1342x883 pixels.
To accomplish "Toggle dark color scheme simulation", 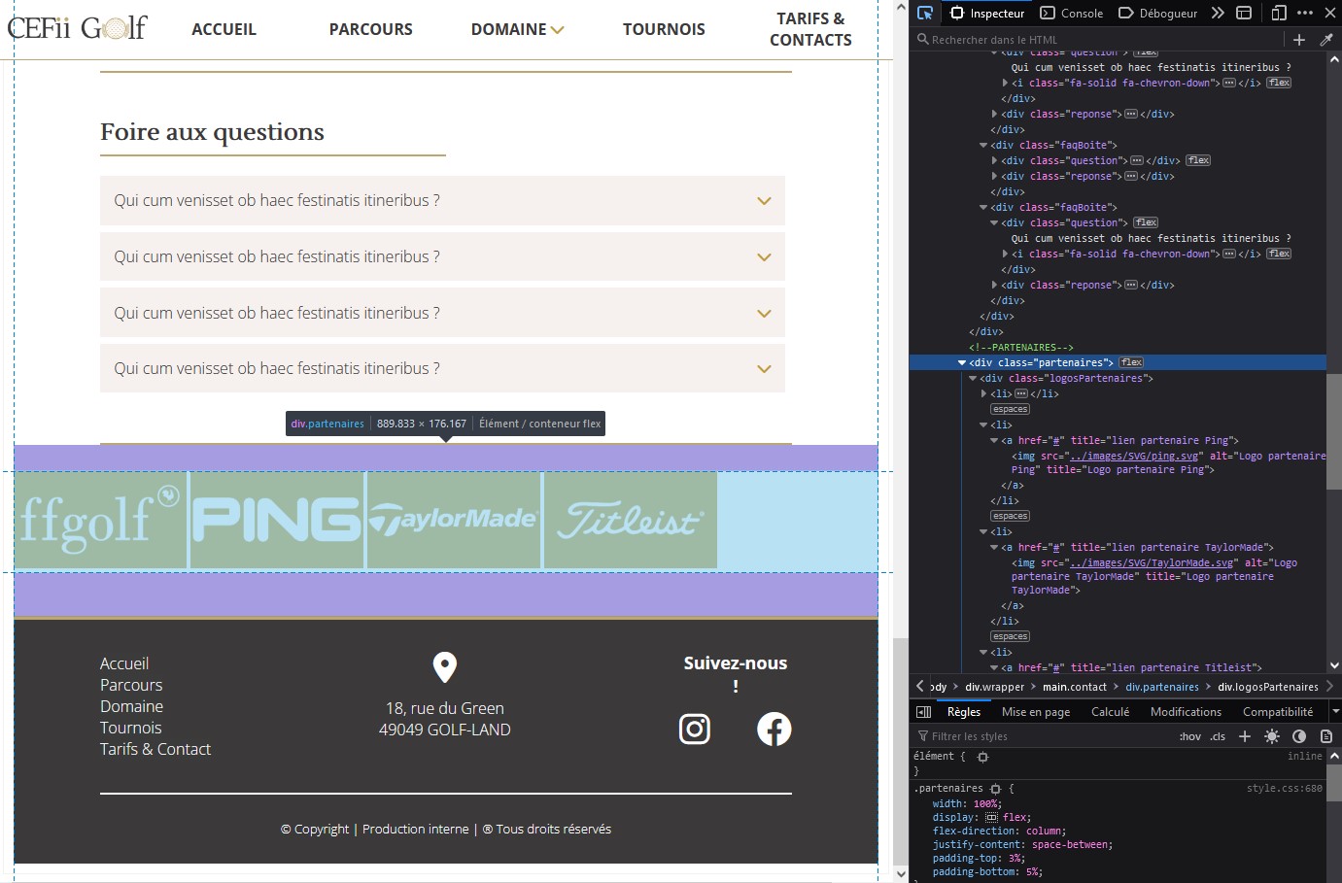I will click(x=1299, y=736).
